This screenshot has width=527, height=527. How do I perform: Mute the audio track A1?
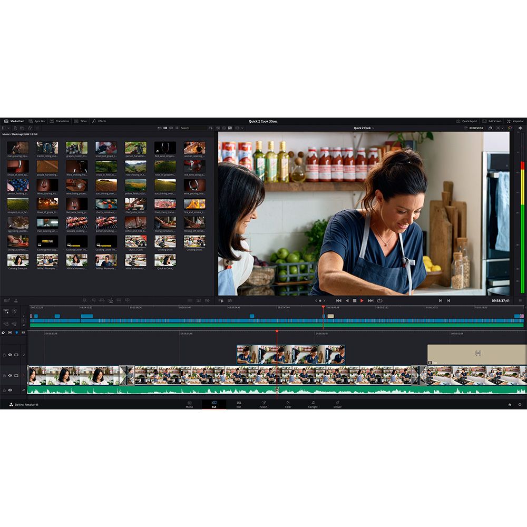click(x=10, y=391)
